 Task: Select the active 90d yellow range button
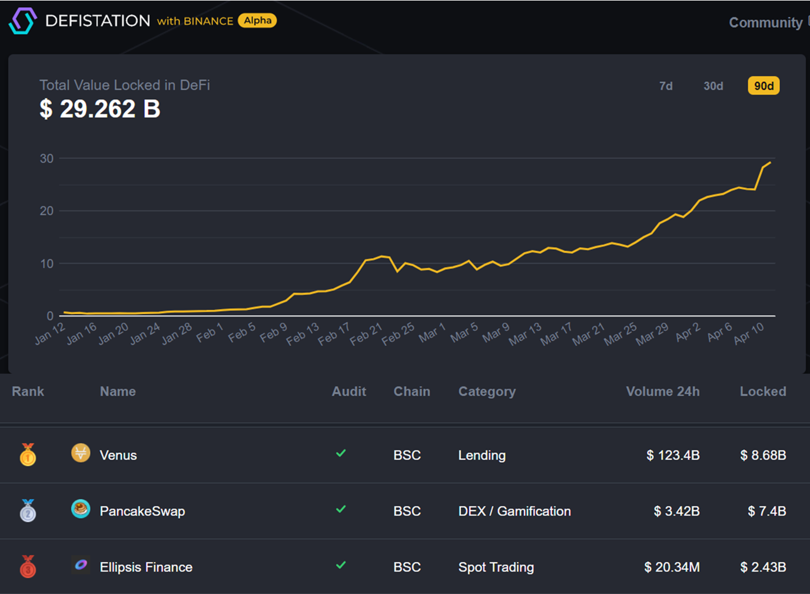click(763, 86)
